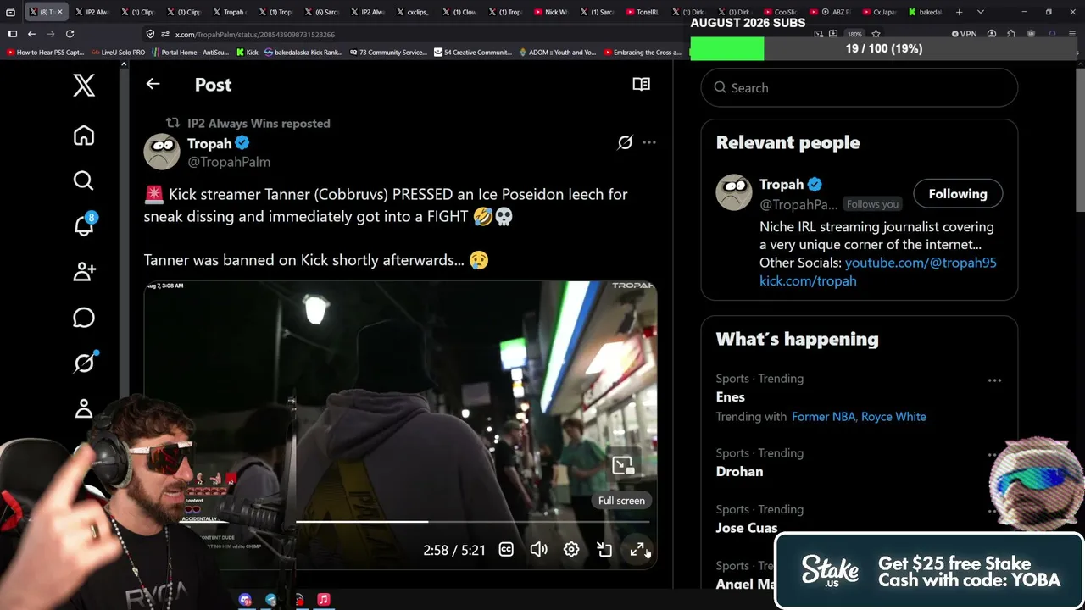Open the Former NBA trending link
The image size is (1085, 610).
pyautogui.click(x=821, y=417)
